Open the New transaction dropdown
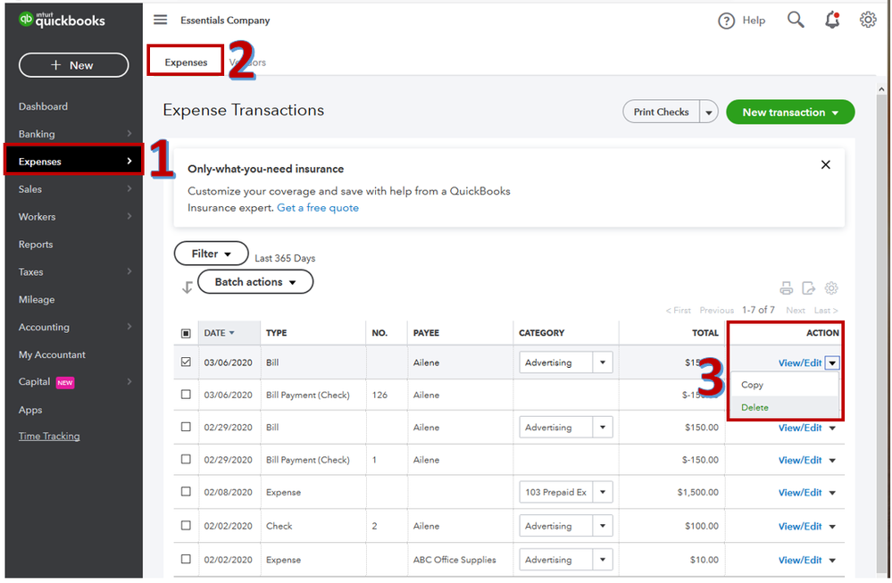The image size is (892, 583). (790, 112)
